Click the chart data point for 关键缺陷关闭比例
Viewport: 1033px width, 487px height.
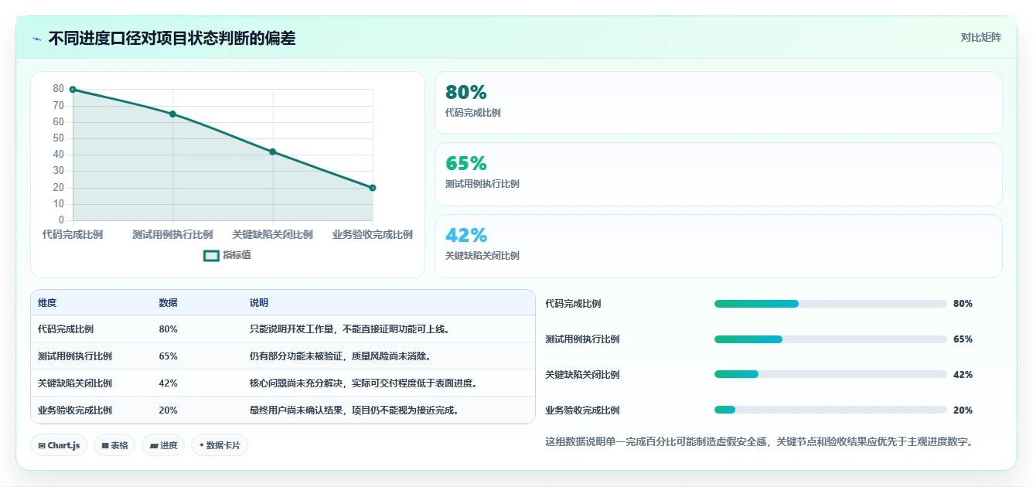(x=273, y=152)
